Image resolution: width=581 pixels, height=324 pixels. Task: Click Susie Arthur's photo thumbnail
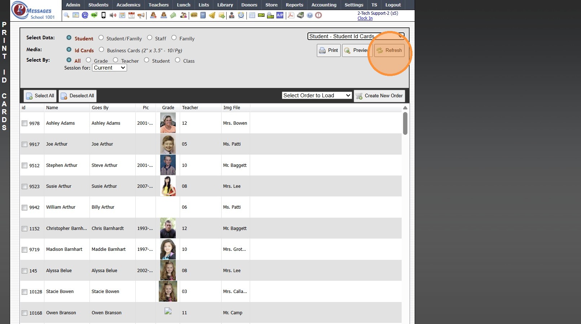click(x=168, y=186)
